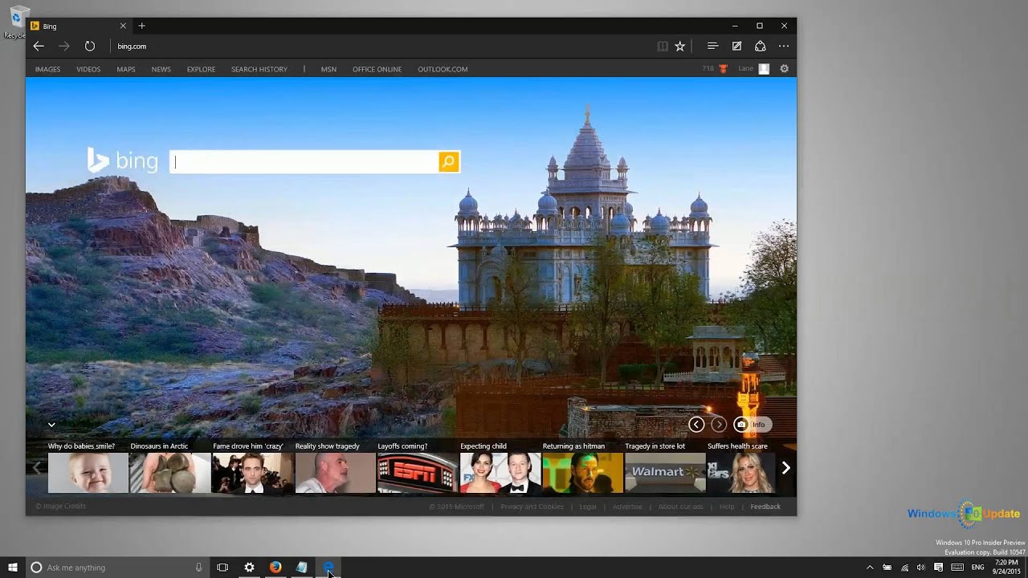Image resolution: width=1028 pixels, height=578 pixels.
Task: Open IMAGES in Bing menu
Action: [47, 69]
